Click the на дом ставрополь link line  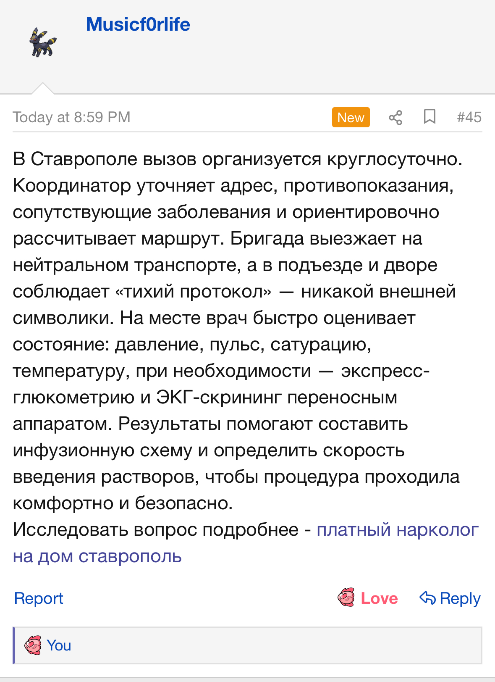point(97,556)
